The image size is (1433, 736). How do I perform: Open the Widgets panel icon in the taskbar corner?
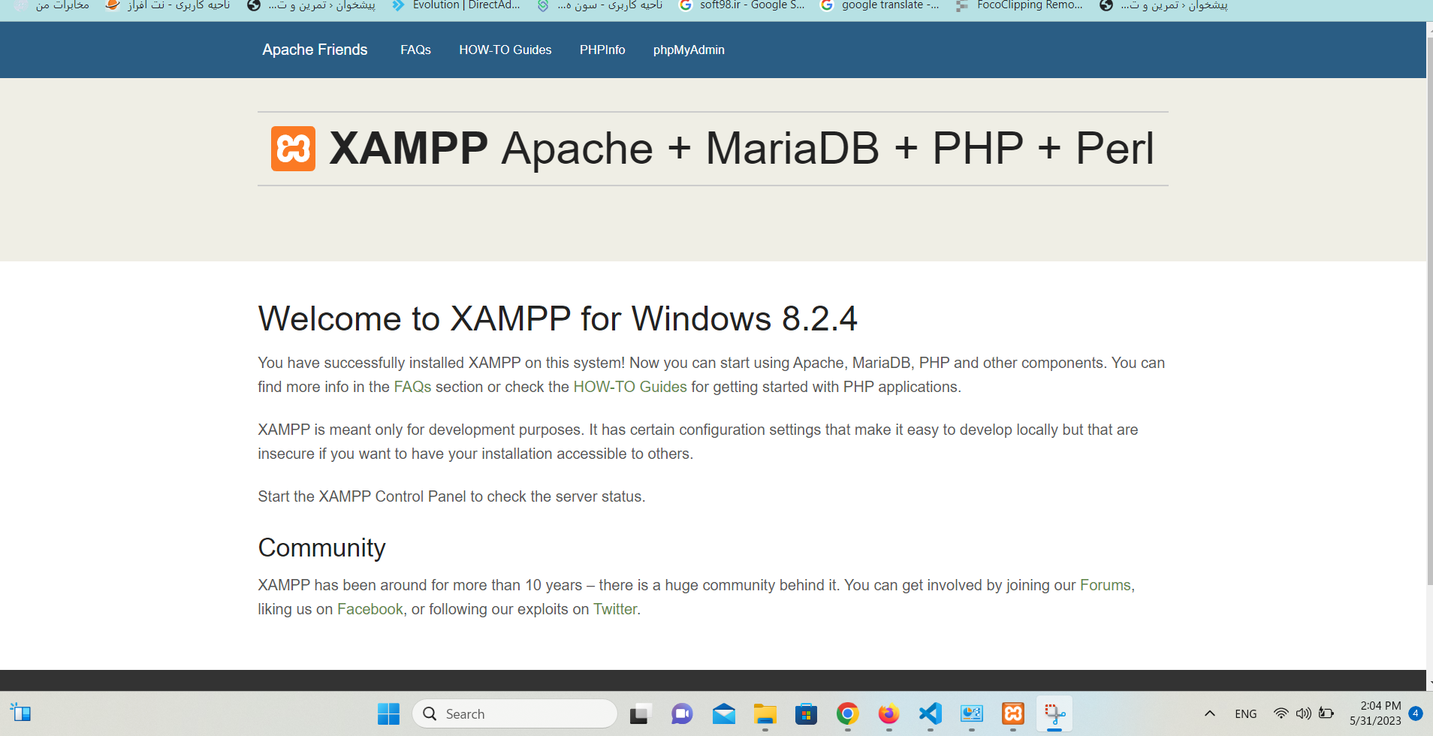(x=20, y=713)
